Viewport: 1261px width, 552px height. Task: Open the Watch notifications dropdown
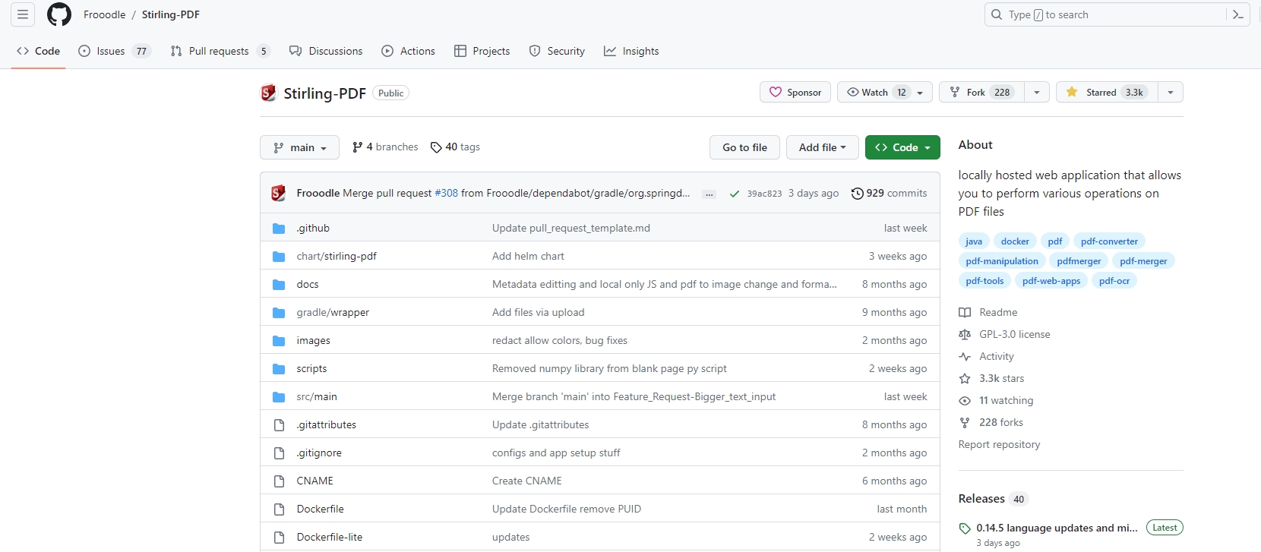tap(885, 93)
